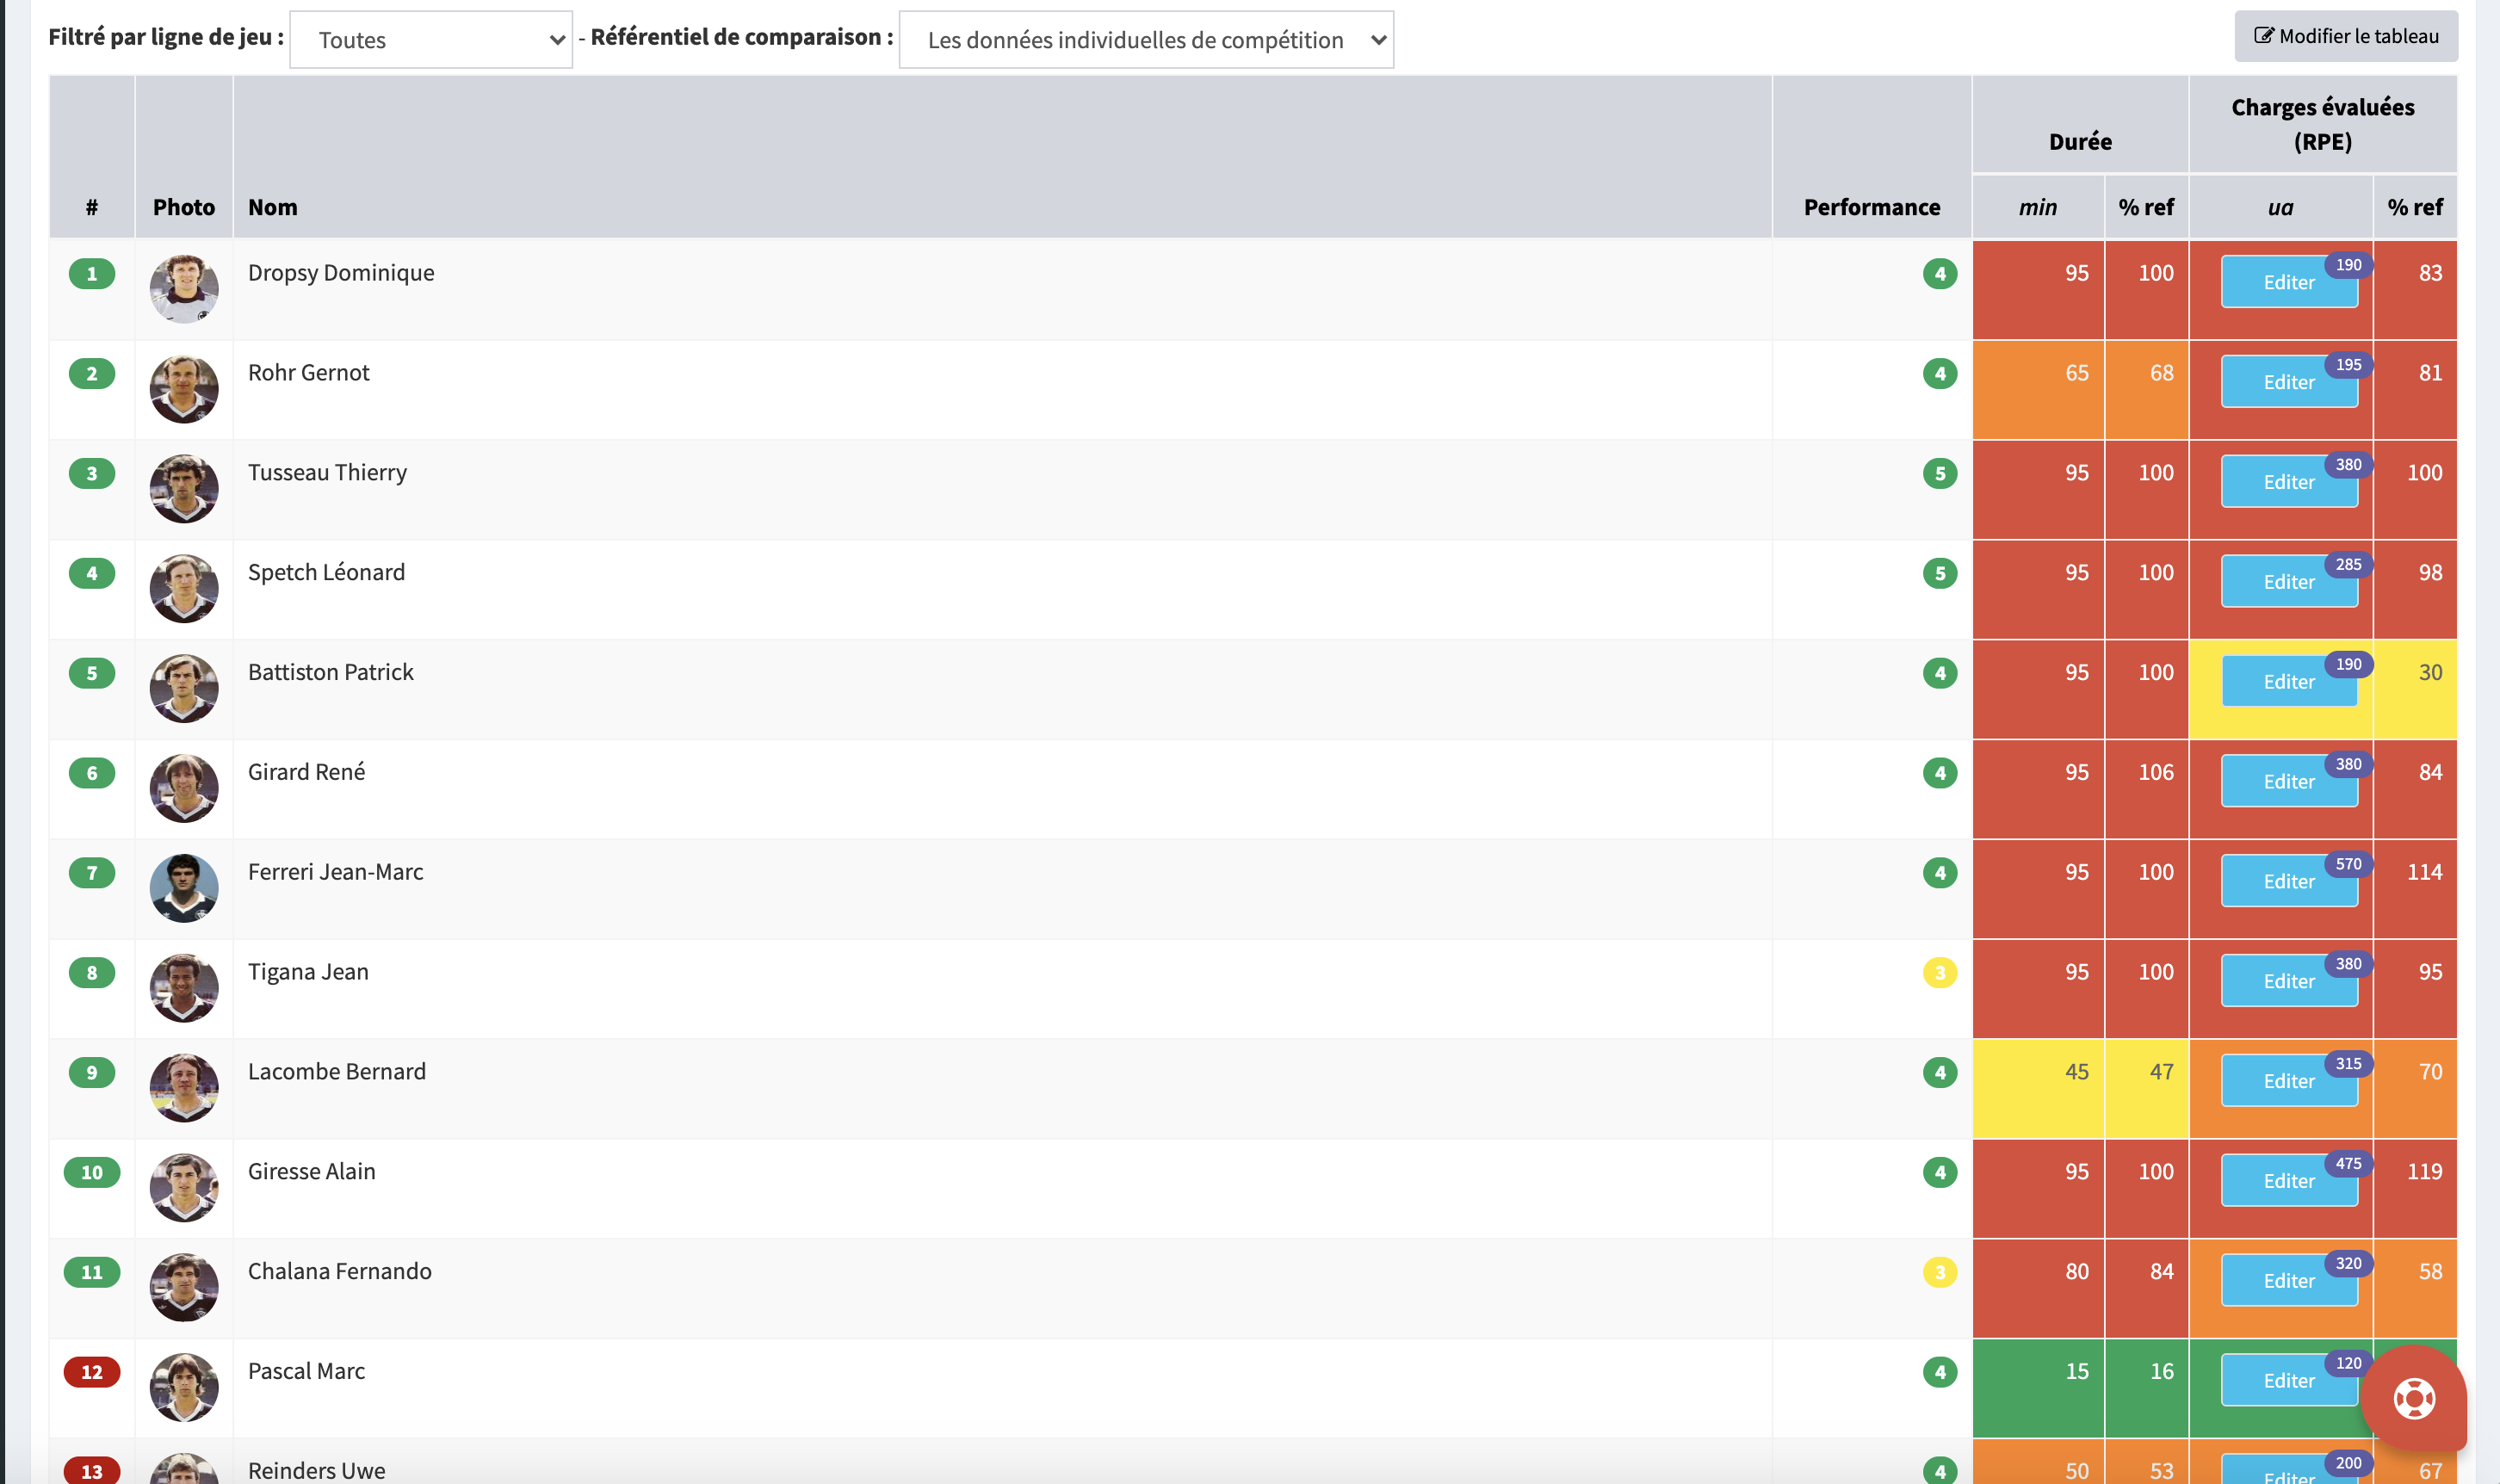This screenshot has height=1484, width=2500.
Task: Click Girard René's photo
Action: 184,789
